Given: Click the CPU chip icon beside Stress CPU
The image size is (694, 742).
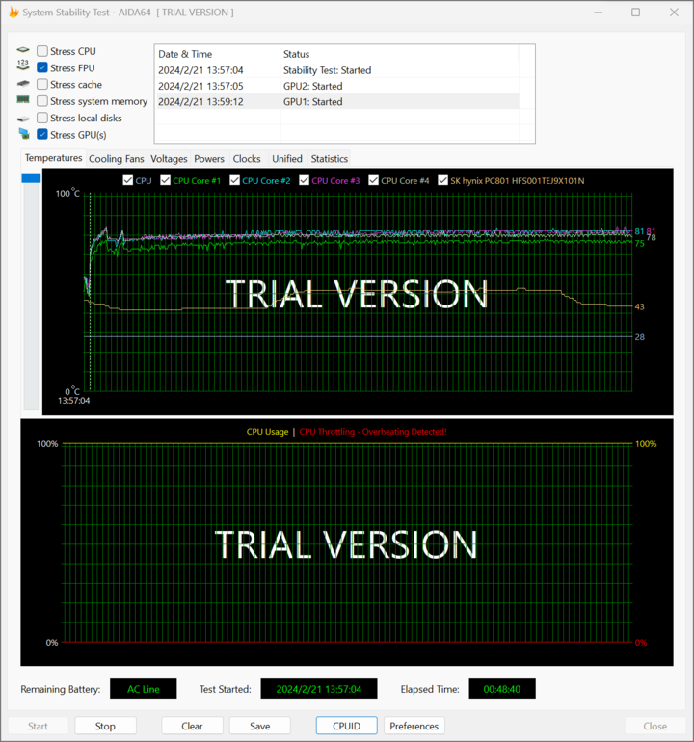Looking at the screenshot, I should pos(23,51).
